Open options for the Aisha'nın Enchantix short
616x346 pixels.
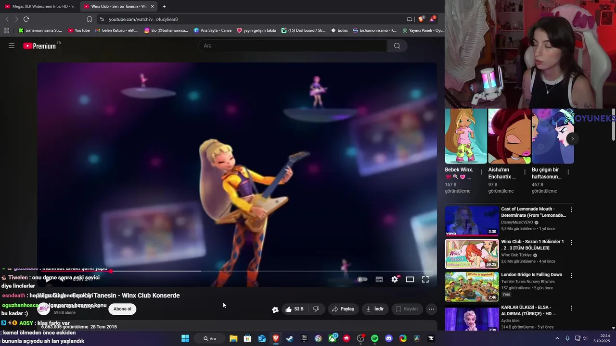pos(525,172)
